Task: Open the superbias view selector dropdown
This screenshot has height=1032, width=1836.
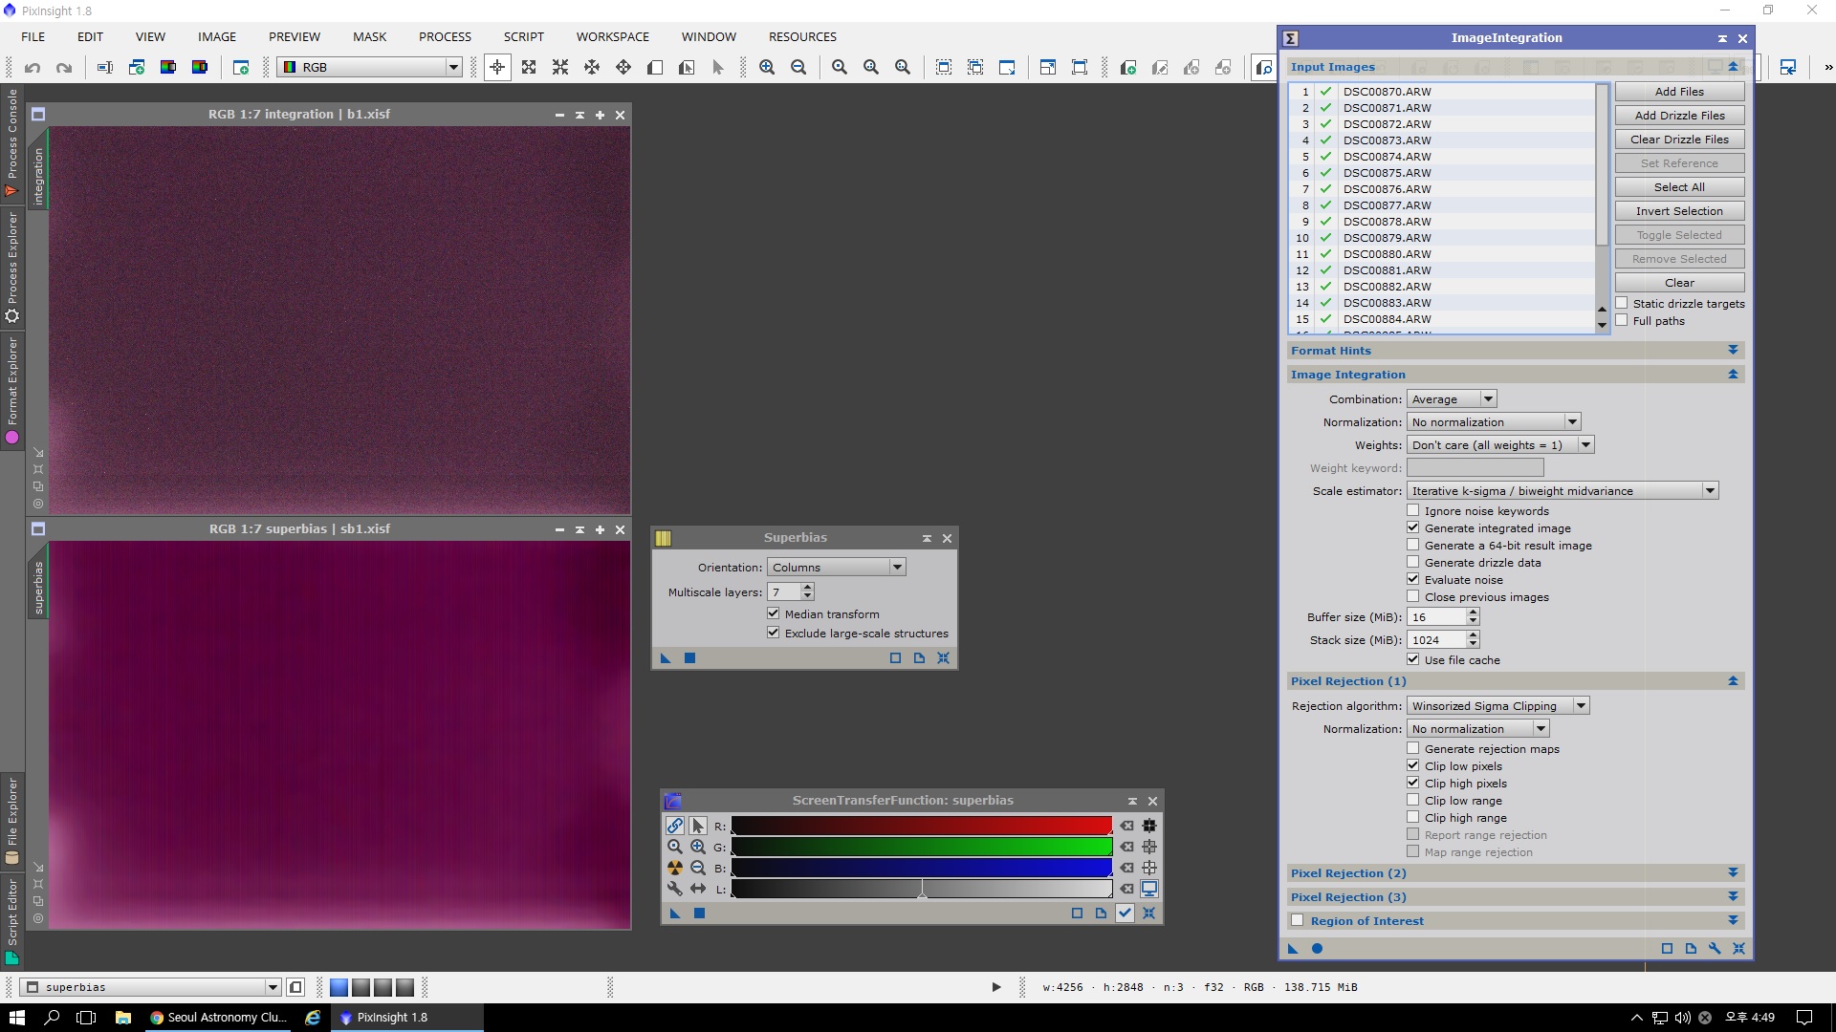Action: click(x=151, y=987)
